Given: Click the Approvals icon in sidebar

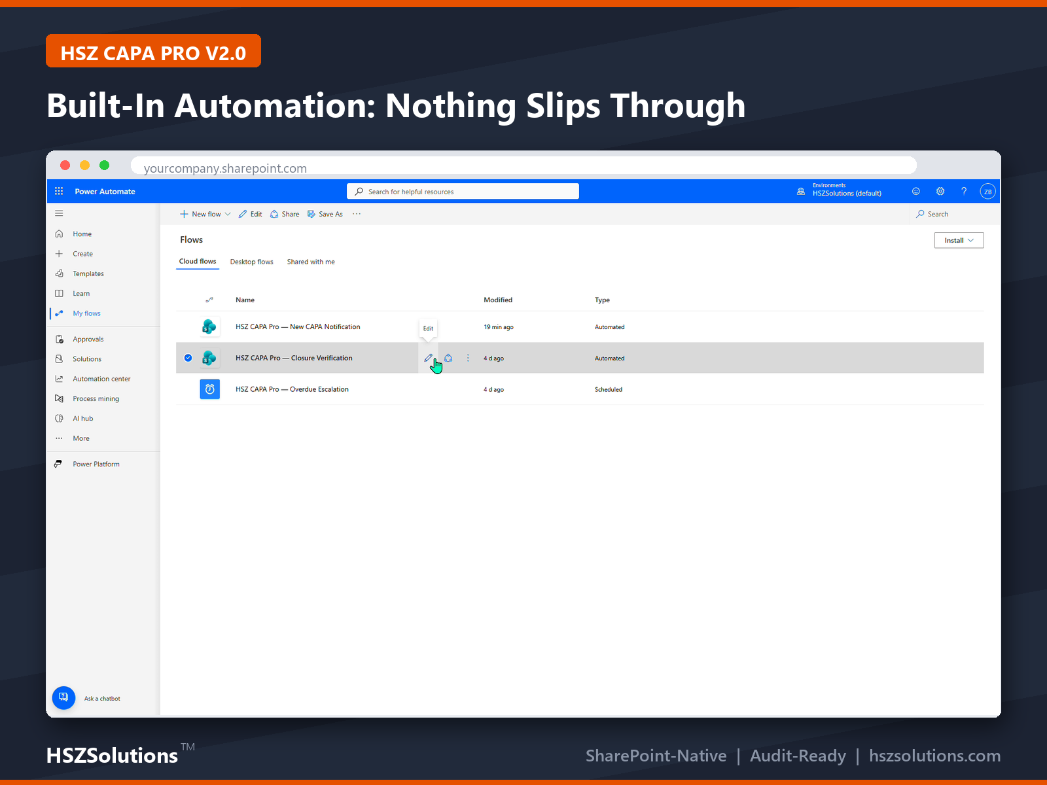Looking at the screenshot, I should 59,339.
